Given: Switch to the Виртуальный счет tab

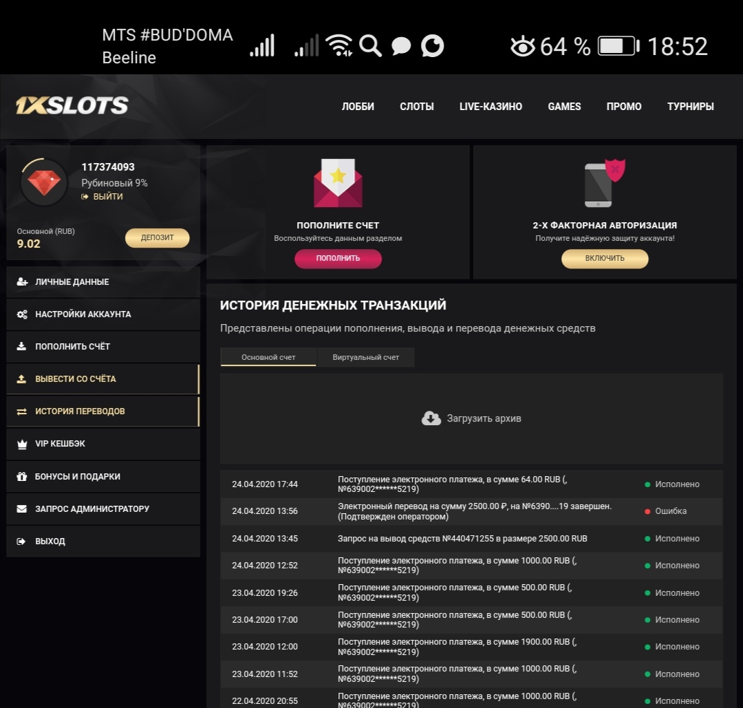Looking at the screenshot, I should click(366, 357).
